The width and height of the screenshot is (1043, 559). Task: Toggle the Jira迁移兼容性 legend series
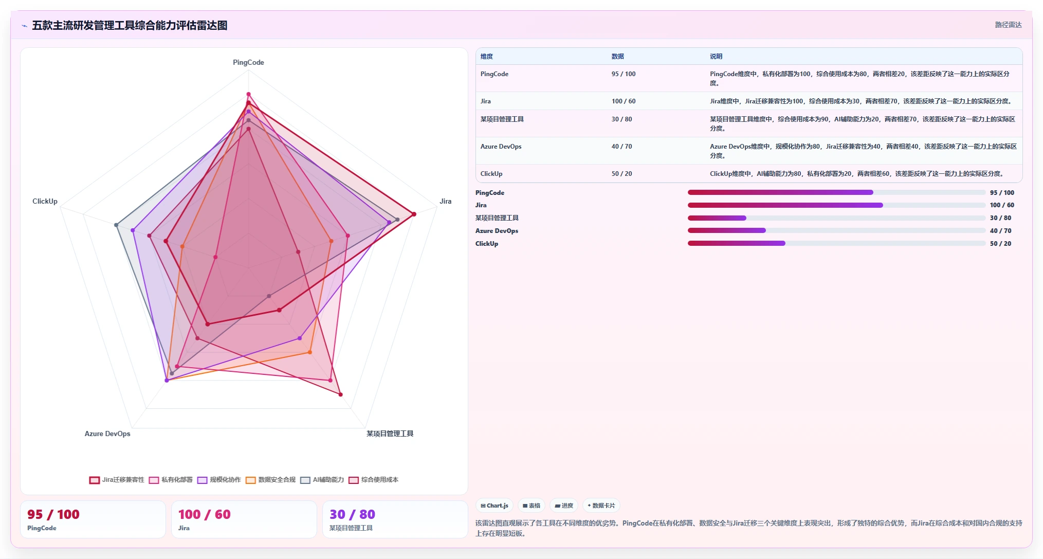pos(117,480)
